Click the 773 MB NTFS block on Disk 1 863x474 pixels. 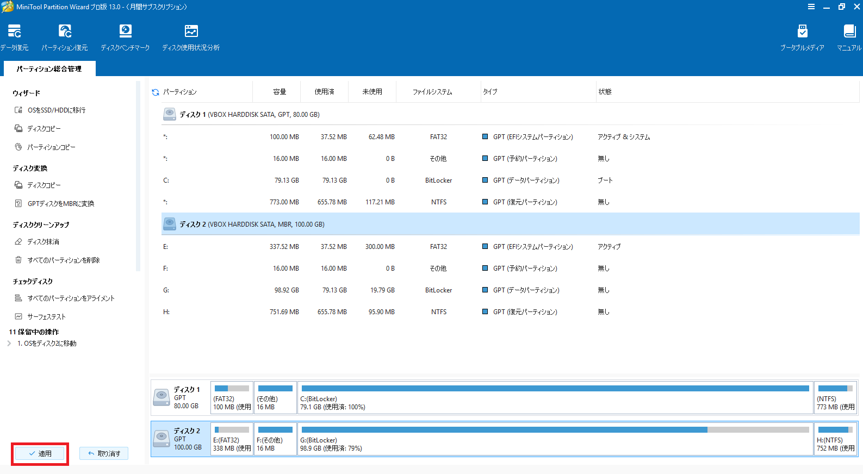point(836,397)
